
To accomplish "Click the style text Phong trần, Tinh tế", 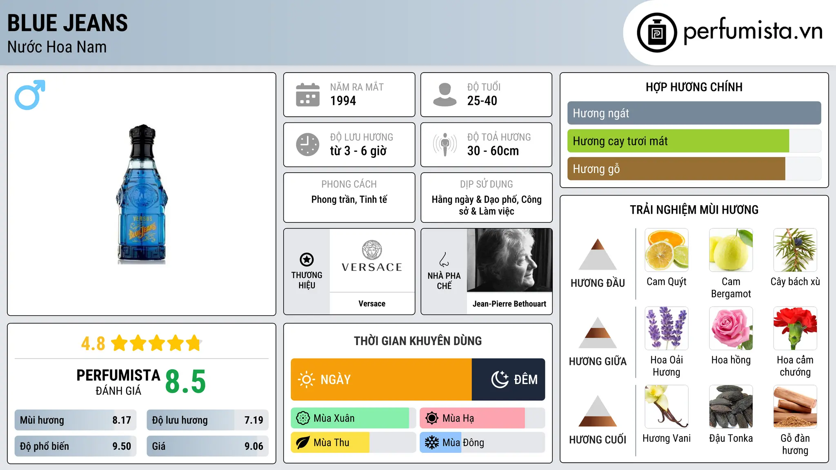I will pyautogui.click(x=349, y=200).
